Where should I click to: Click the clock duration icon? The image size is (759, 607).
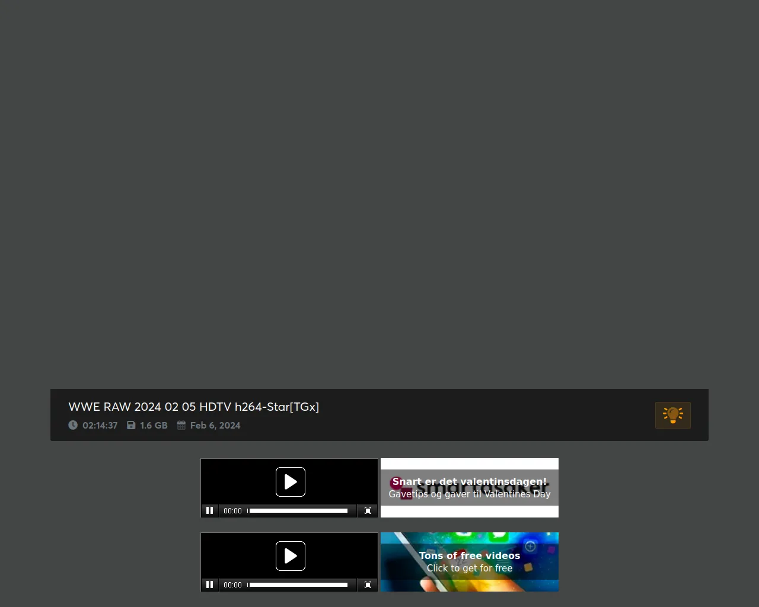coord(72,425)
